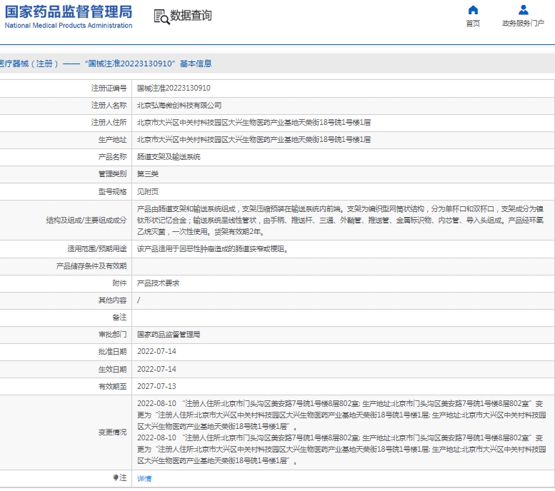Click the 其他内容 label
The height and width of the screenshot is (491, 555).
(112, 300)
